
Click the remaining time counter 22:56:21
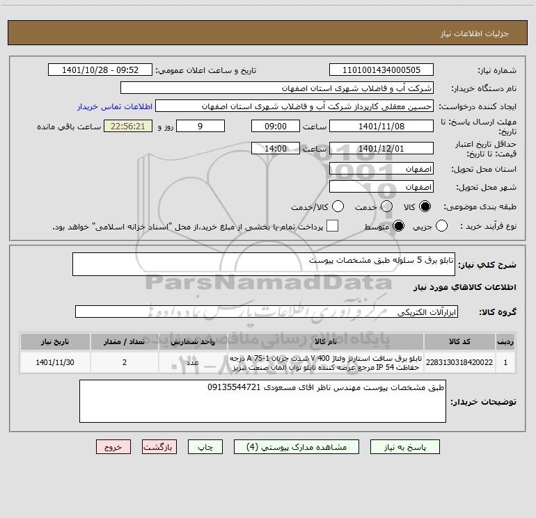(128, 126)
